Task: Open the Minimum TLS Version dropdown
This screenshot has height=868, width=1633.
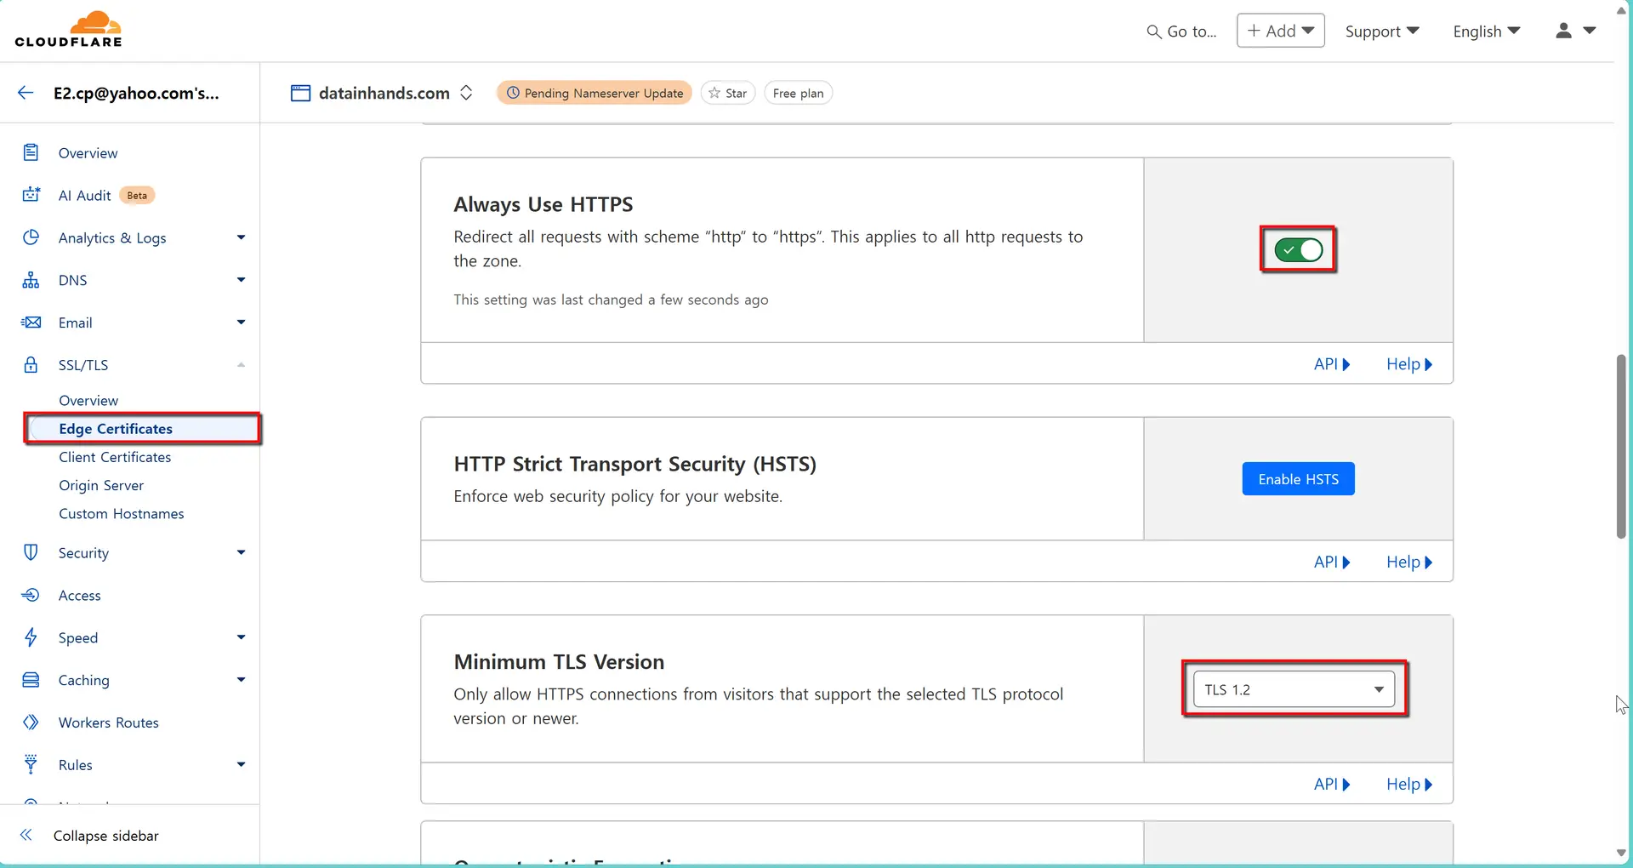Action: click(1292, 689)
